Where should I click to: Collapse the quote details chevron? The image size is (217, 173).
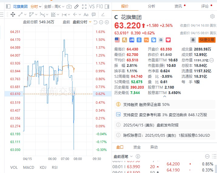tap(165, 96)
